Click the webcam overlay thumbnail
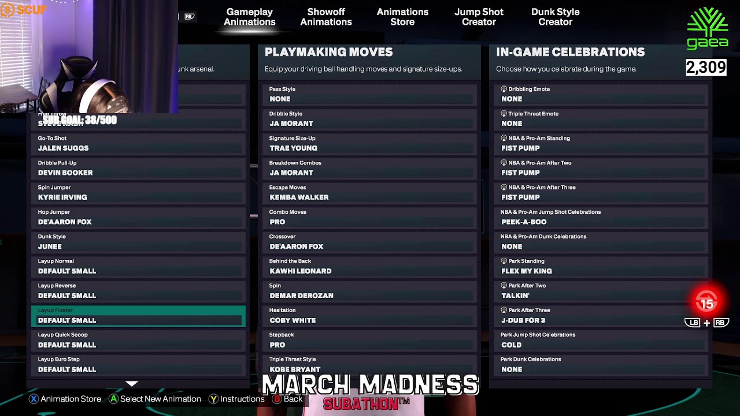Image resolution: width=740 pixels, height=416 pixels. click(89, 57)
